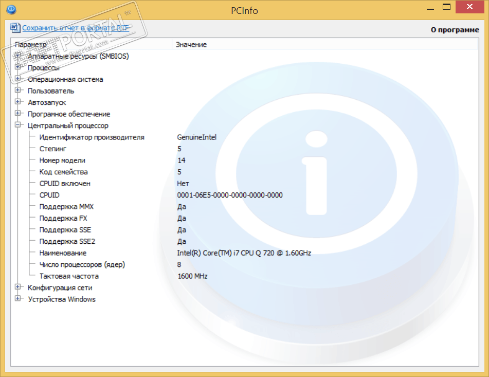Select the Номер модели row
This screenshot has width=489, height=377.
(x=62, y=160)
